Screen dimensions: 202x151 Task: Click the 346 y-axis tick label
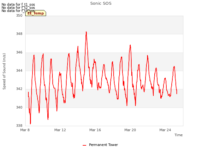pyautogui.click(x=19, y=52)
